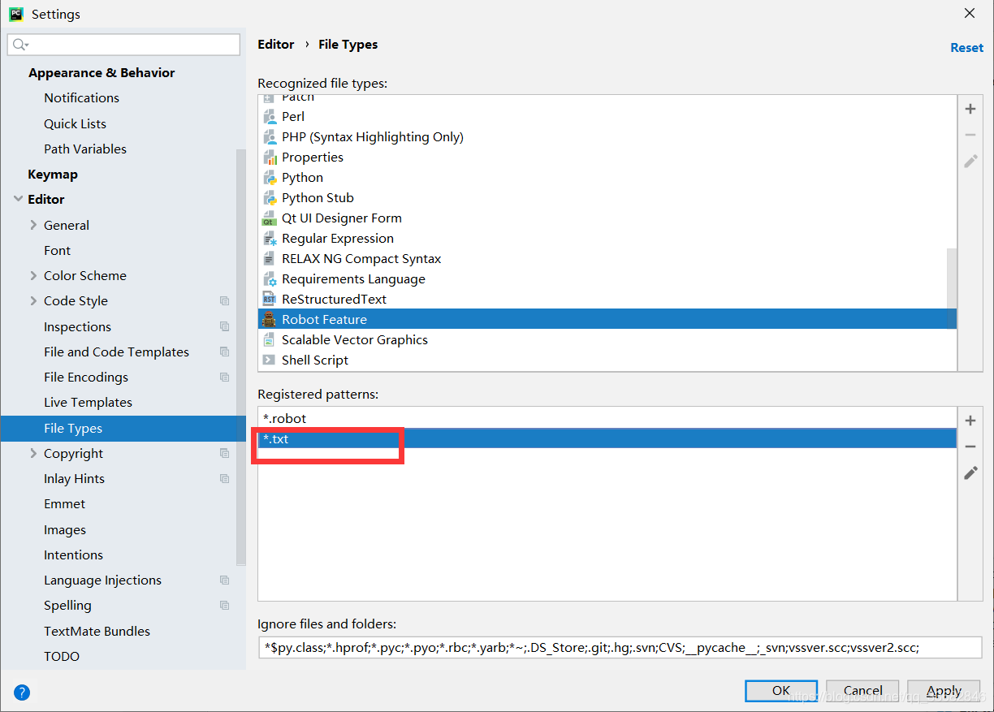The width and height of the screenshot is (994, 712).
Task: Close the Settings dialog
Action: click(970, 14)
